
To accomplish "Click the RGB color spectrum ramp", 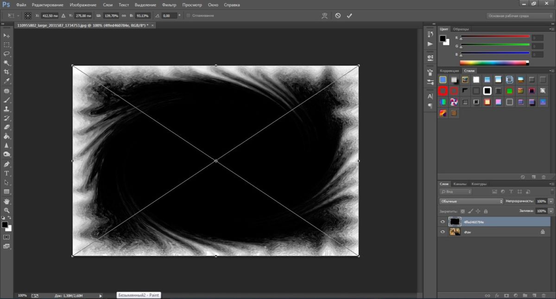I will 494,62.
